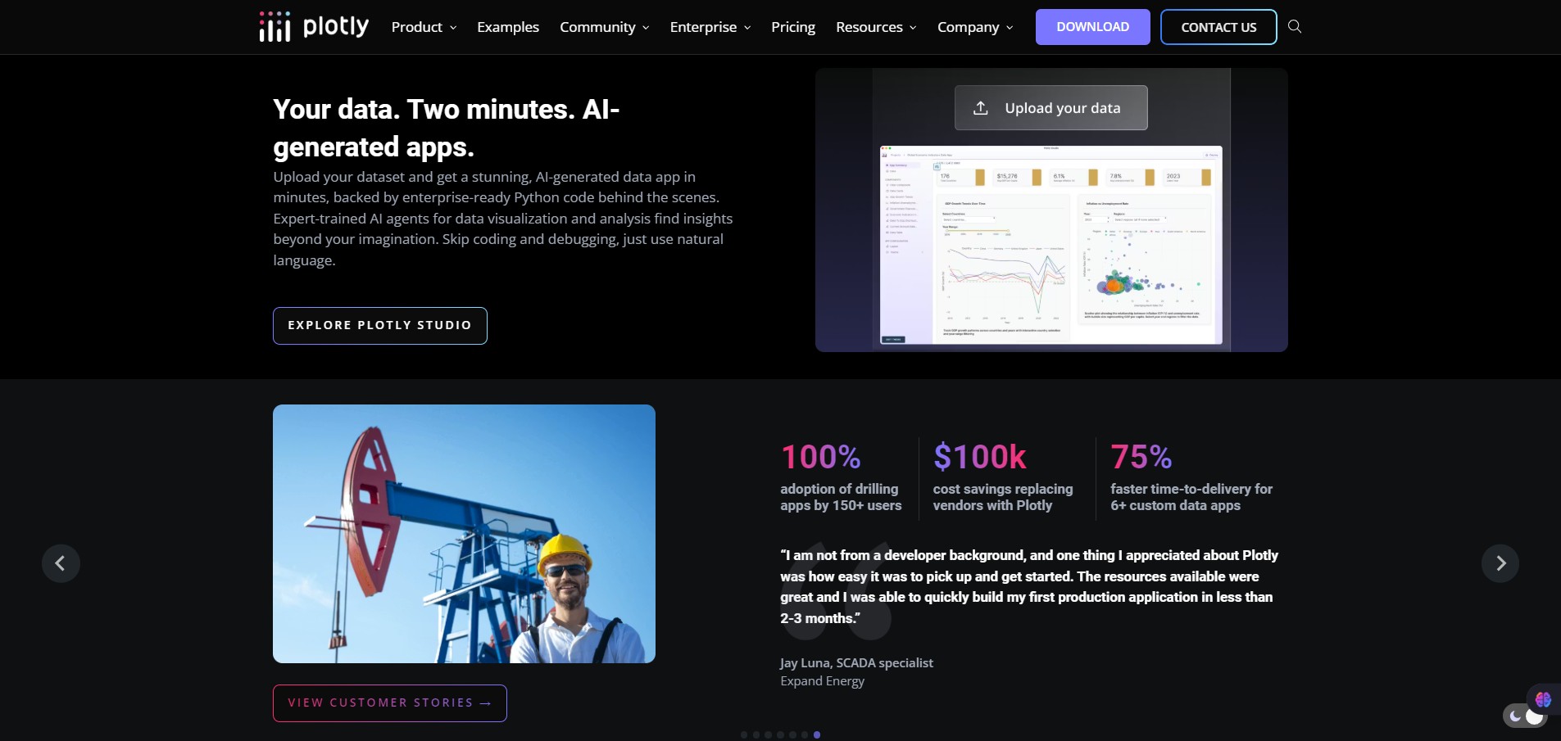Click the Upload your data button
1561x741 pixels.
pos(1051,108)
